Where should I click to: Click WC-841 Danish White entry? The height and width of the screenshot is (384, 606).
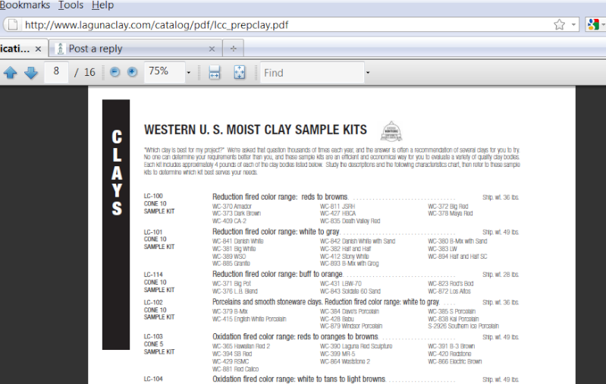[237, 241]
